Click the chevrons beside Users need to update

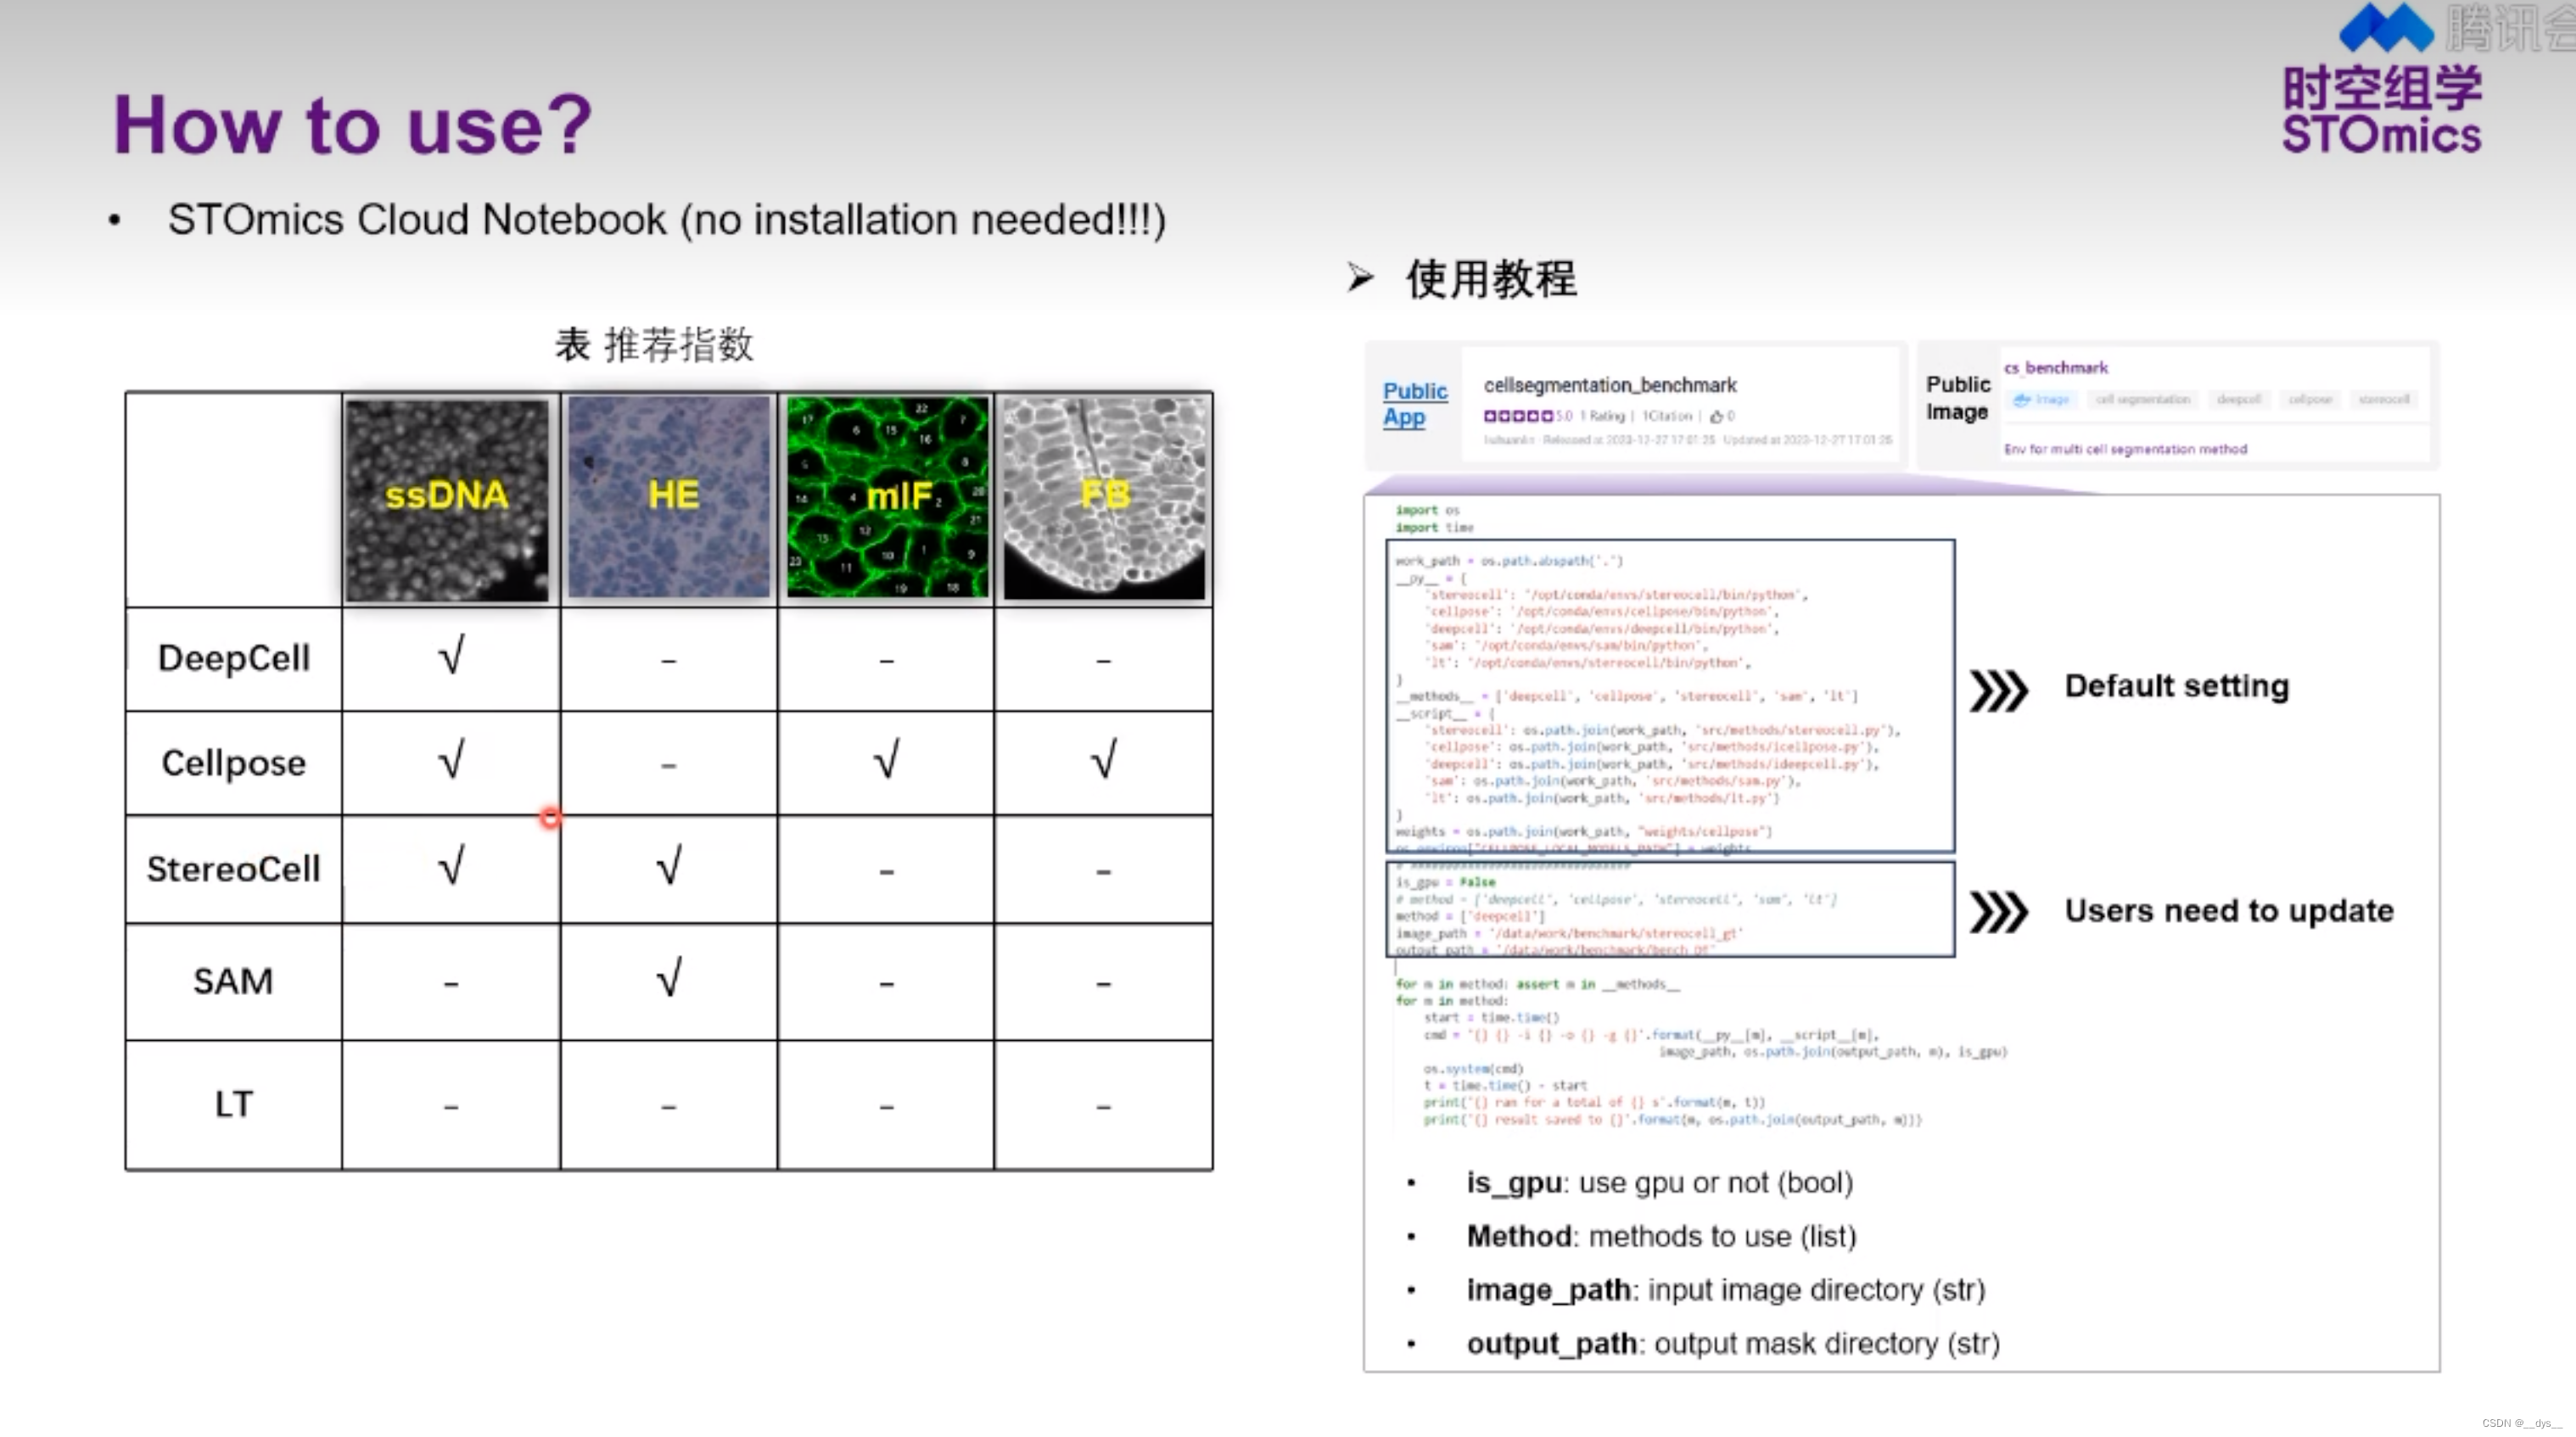[x=1997, y=912]
